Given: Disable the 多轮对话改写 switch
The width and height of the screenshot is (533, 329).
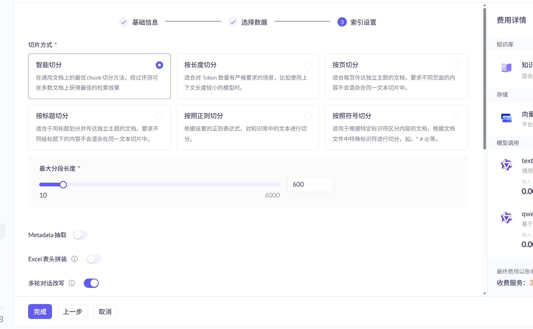Looking at the screenshot, I should click(91, 283).
